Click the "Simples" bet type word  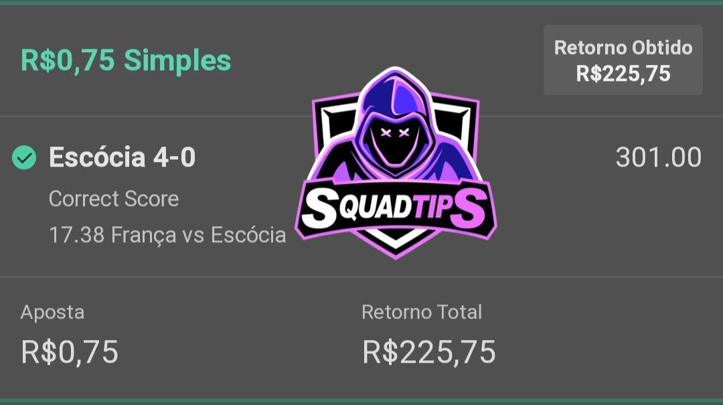pos(177,61)
